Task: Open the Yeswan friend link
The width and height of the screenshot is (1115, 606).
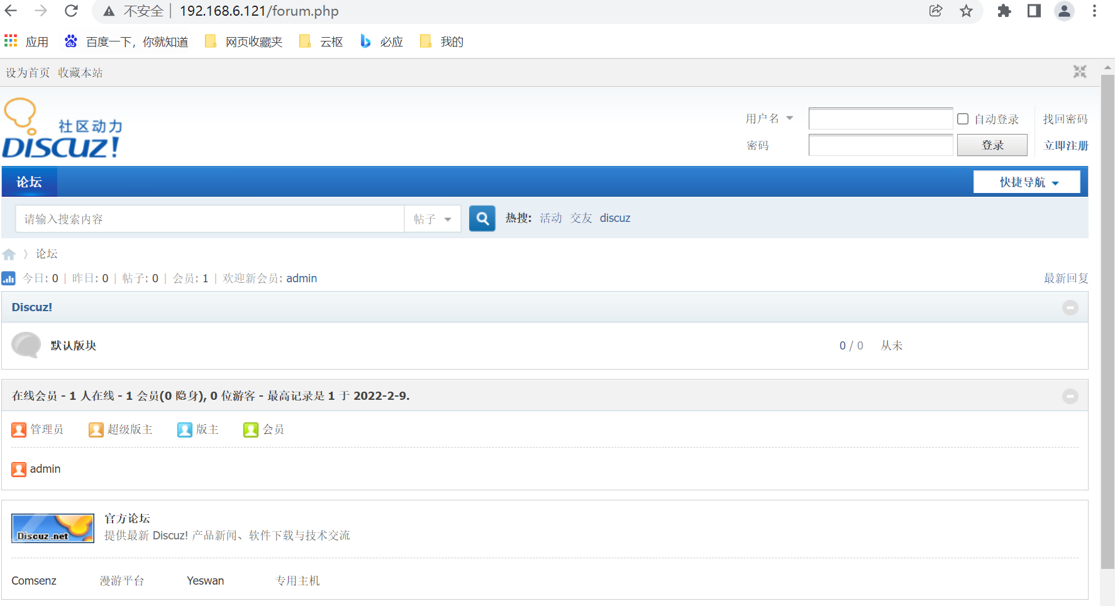Action: click(206, 581)
